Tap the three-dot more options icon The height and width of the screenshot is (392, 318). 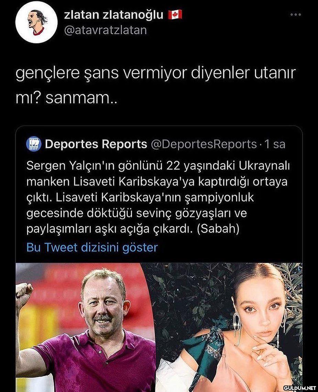click(x=296, y=14)
